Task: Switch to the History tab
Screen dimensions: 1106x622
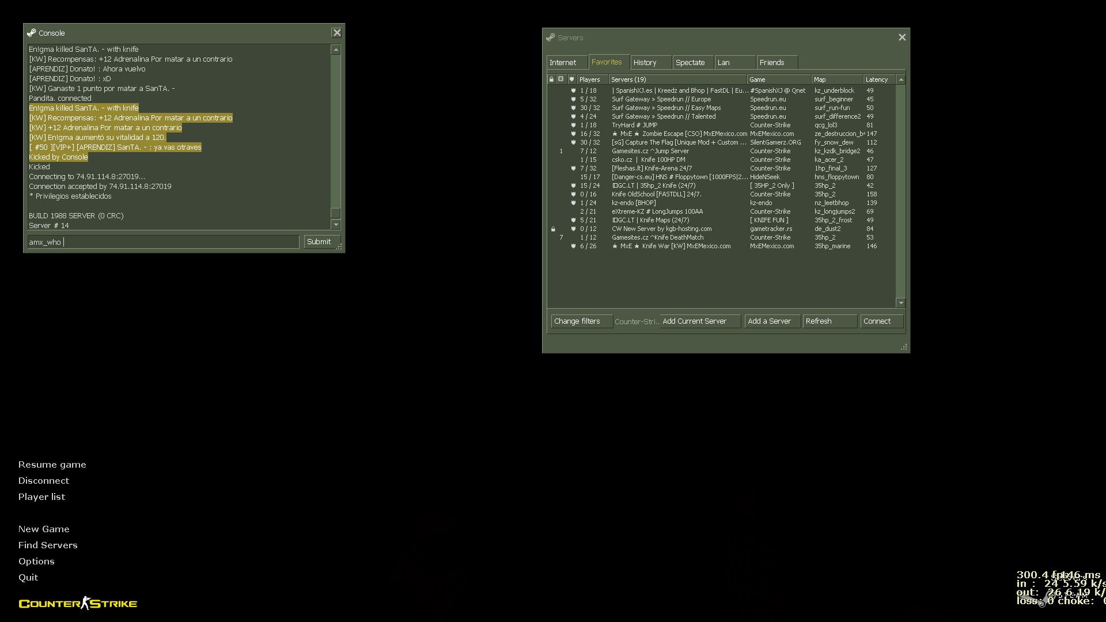Action: [x=651, y=62]
